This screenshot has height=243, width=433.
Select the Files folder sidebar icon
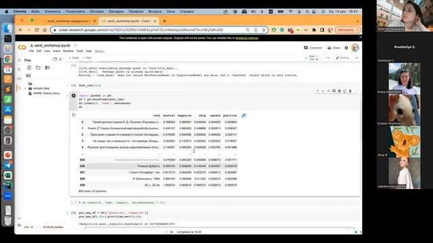click(x=19, y=88)
